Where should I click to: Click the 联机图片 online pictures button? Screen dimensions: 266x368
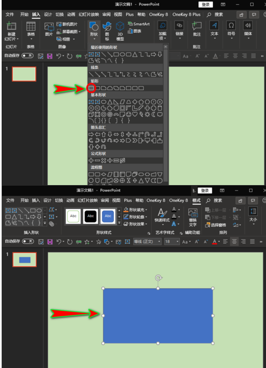click(67, 24)
